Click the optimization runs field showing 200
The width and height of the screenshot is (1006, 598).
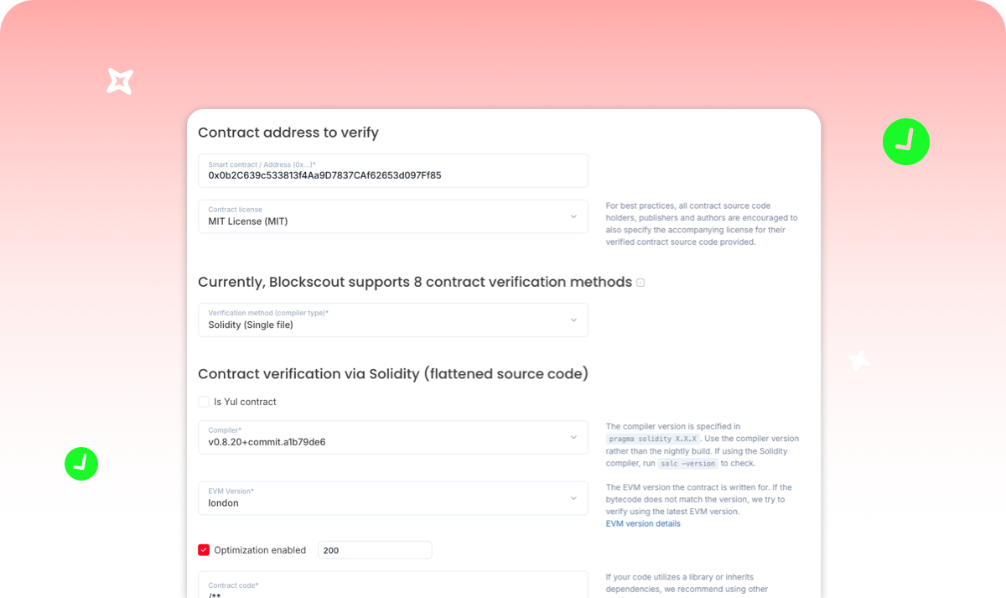[x=375, y=550]
